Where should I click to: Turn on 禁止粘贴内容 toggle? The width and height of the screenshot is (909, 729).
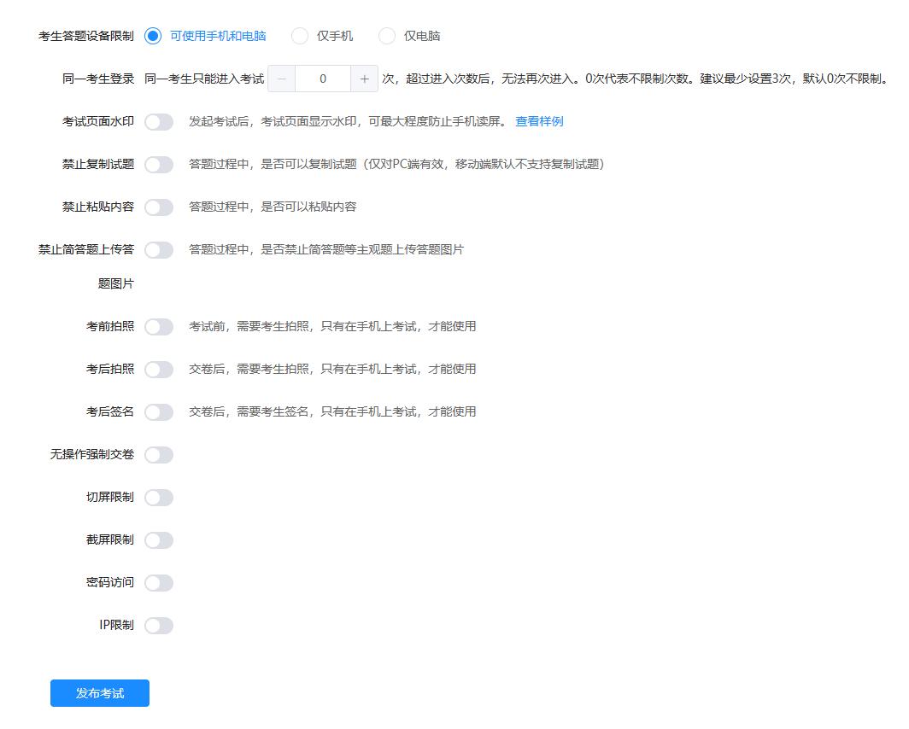159,207
